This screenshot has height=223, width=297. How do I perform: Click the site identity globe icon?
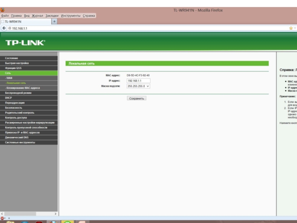[x=10, y=28]
